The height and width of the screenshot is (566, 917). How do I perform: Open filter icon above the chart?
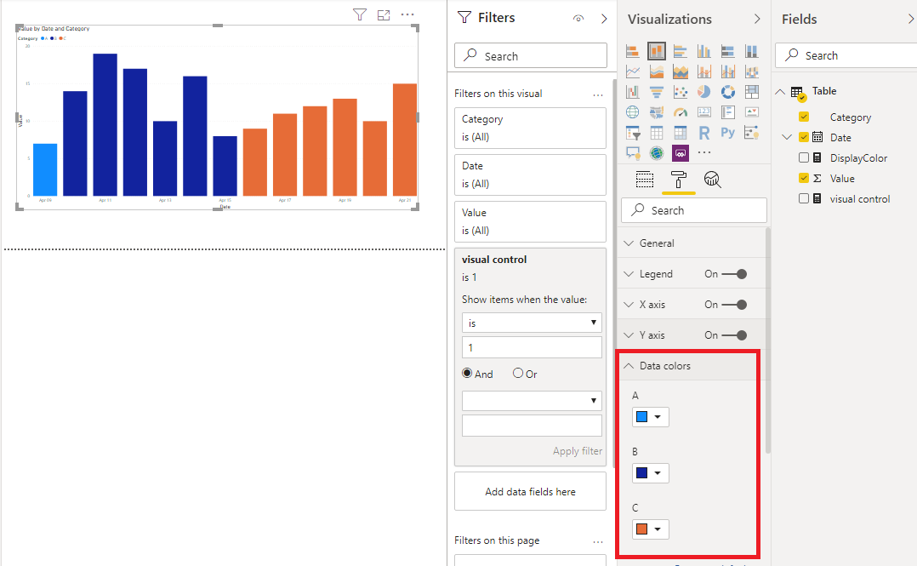click(360, 14)
